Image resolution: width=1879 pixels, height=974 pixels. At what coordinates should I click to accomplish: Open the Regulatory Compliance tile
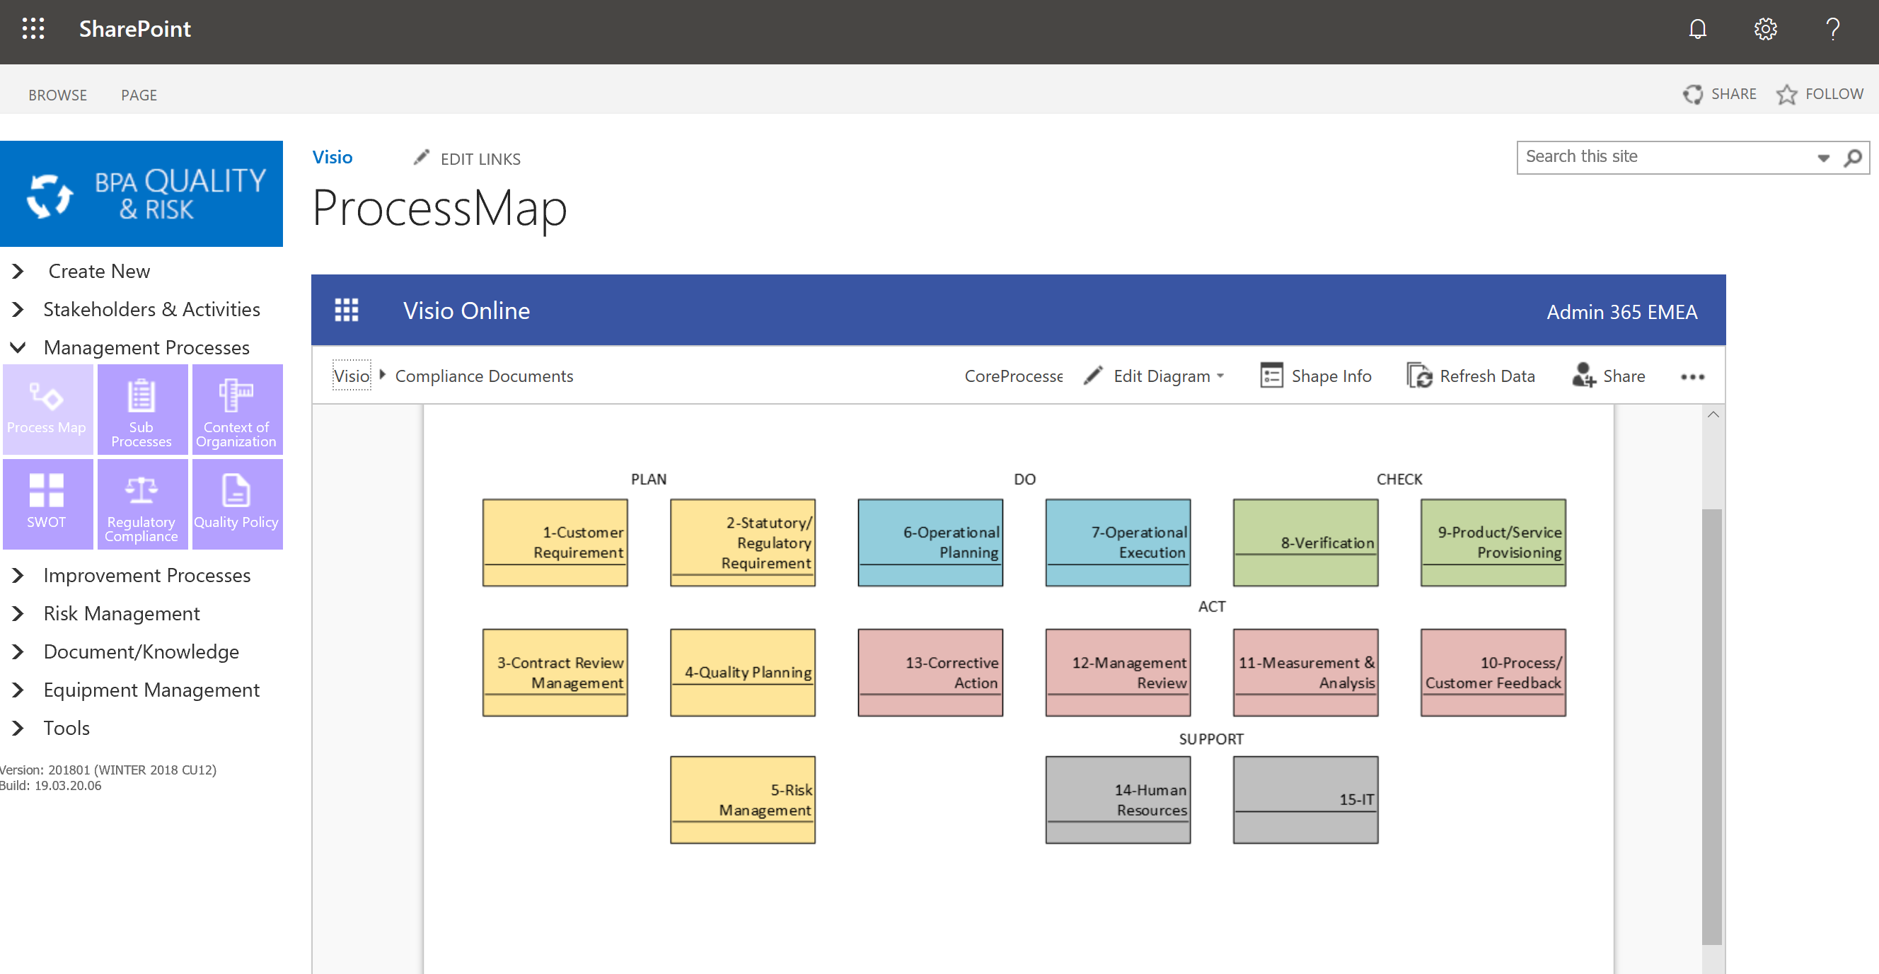click(x=142, y=504)
